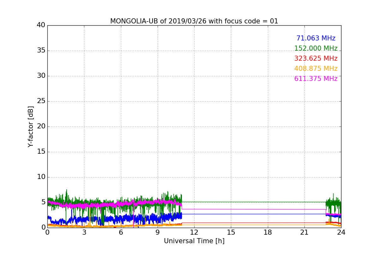The height and width of the screenshot is (253, 379).
Task: Click the y-axis tick label 40
Action: (41, 25)
